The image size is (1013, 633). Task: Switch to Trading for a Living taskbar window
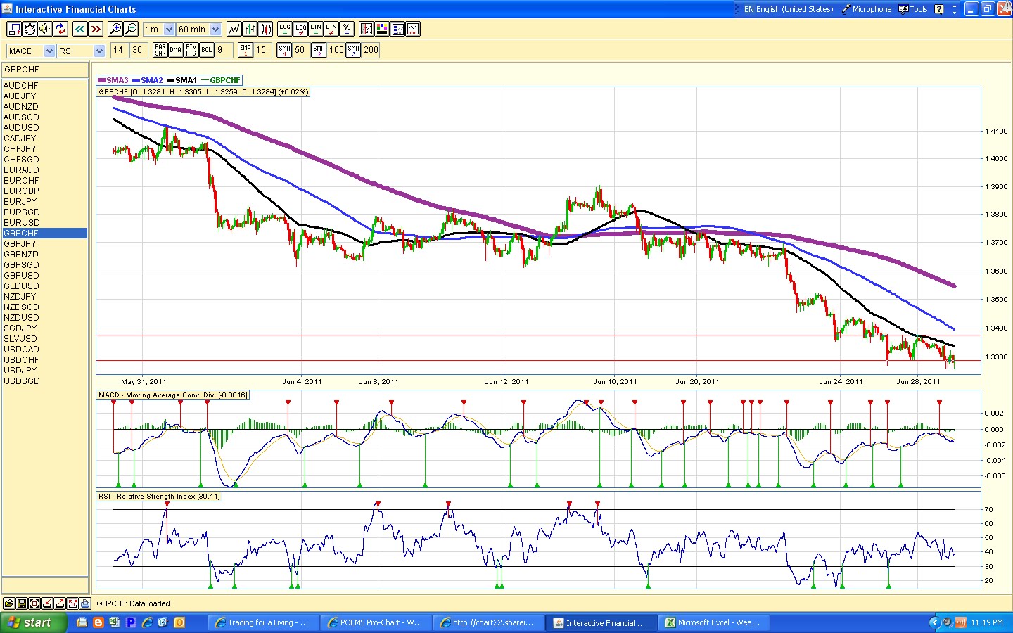point(264,622)
